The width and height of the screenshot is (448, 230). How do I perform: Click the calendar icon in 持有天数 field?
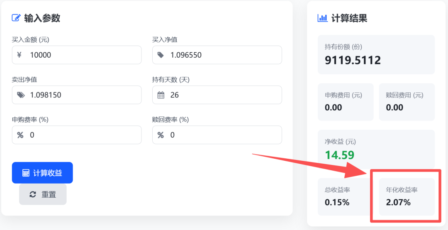(x=161, y=95)
